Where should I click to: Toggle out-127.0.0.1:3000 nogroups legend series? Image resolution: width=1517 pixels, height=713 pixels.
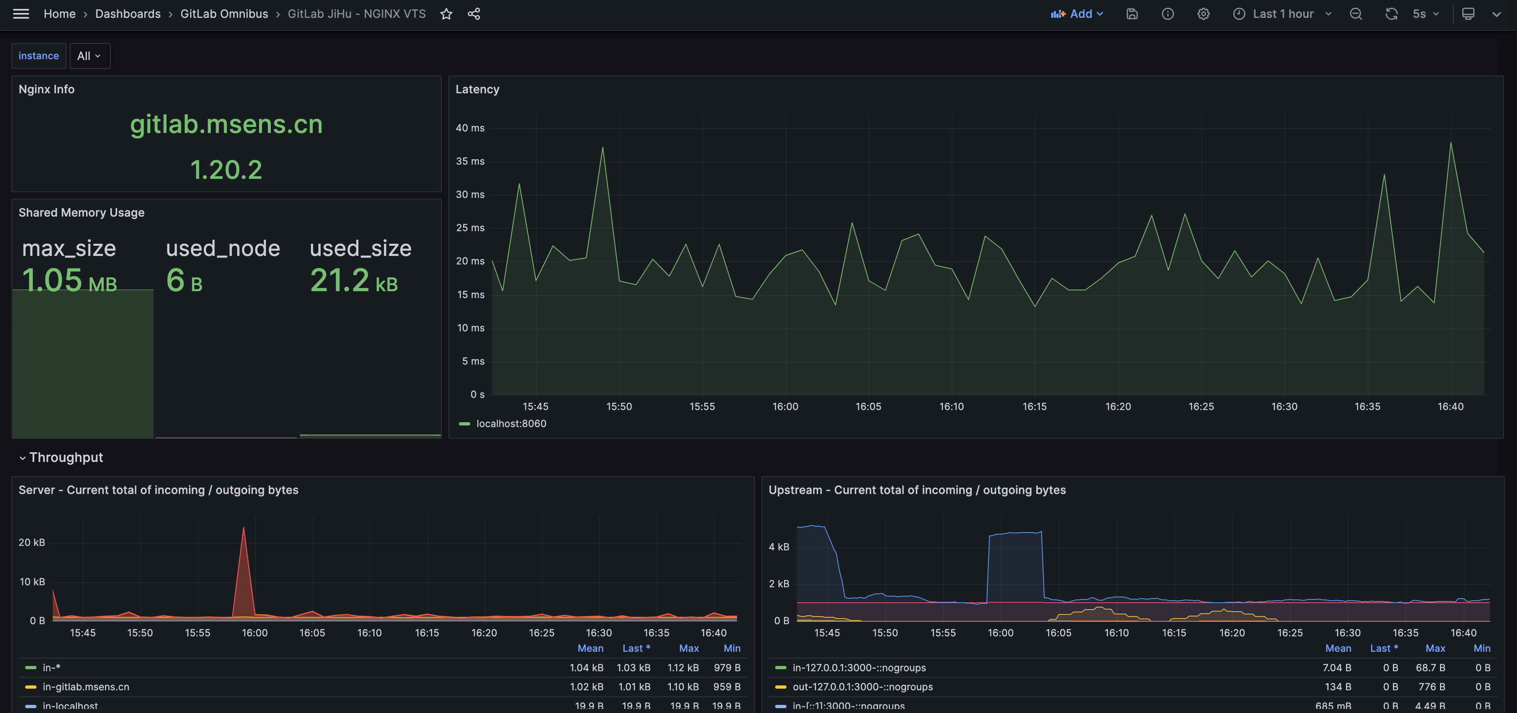click(862, 687)
